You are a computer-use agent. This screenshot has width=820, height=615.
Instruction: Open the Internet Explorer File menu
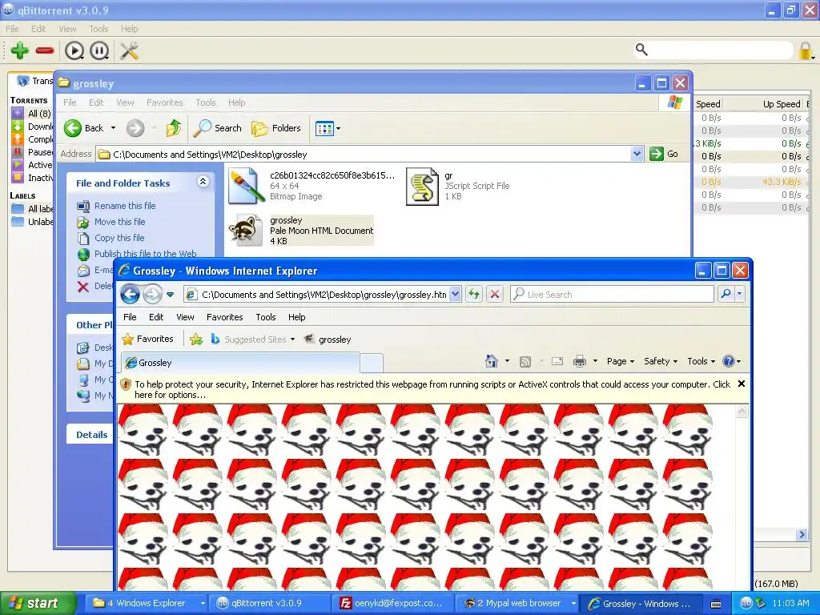(x=130, y=317)
